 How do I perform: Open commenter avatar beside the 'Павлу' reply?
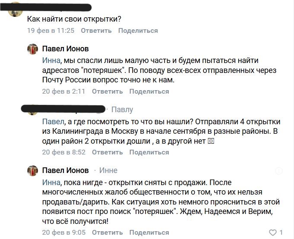[x=33, y=109]
